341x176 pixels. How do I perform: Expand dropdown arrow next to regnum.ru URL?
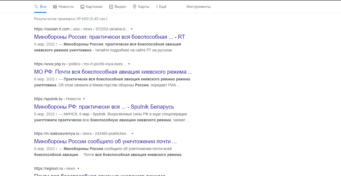point(78,168)
